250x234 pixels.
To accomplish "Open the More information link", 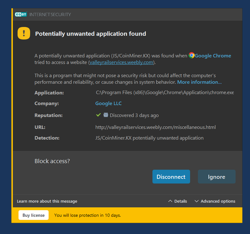I will click(x=200, y=82).
